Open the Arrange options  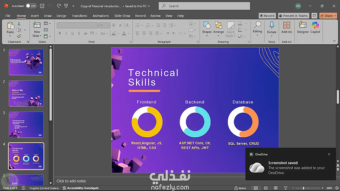click(x=218, y=29)
